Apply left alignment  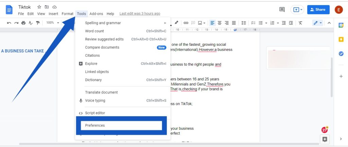(212, 23)
